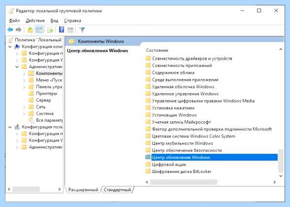290x207 pixels.
Task: Expand the Система tree node
Action: coord(24,114)
